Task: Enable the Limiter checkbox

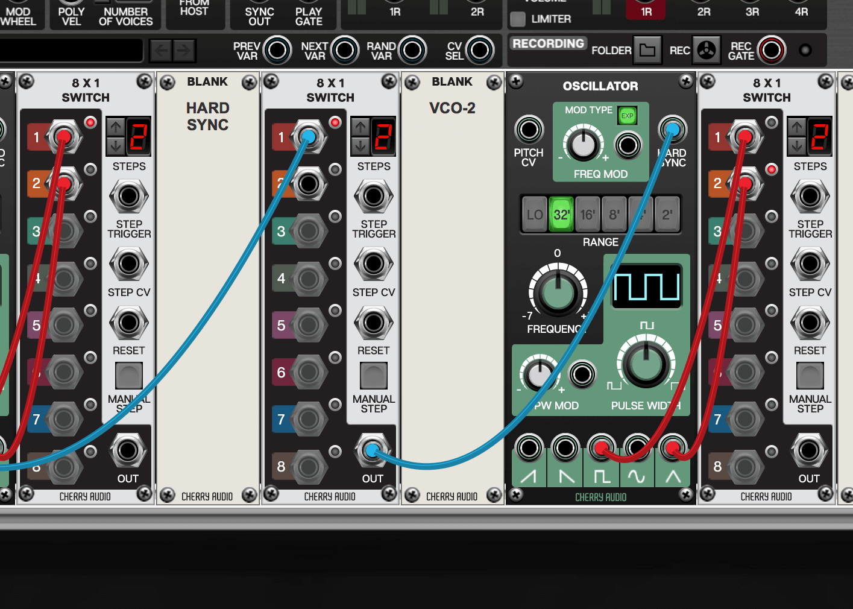Action: coord(517,19)
